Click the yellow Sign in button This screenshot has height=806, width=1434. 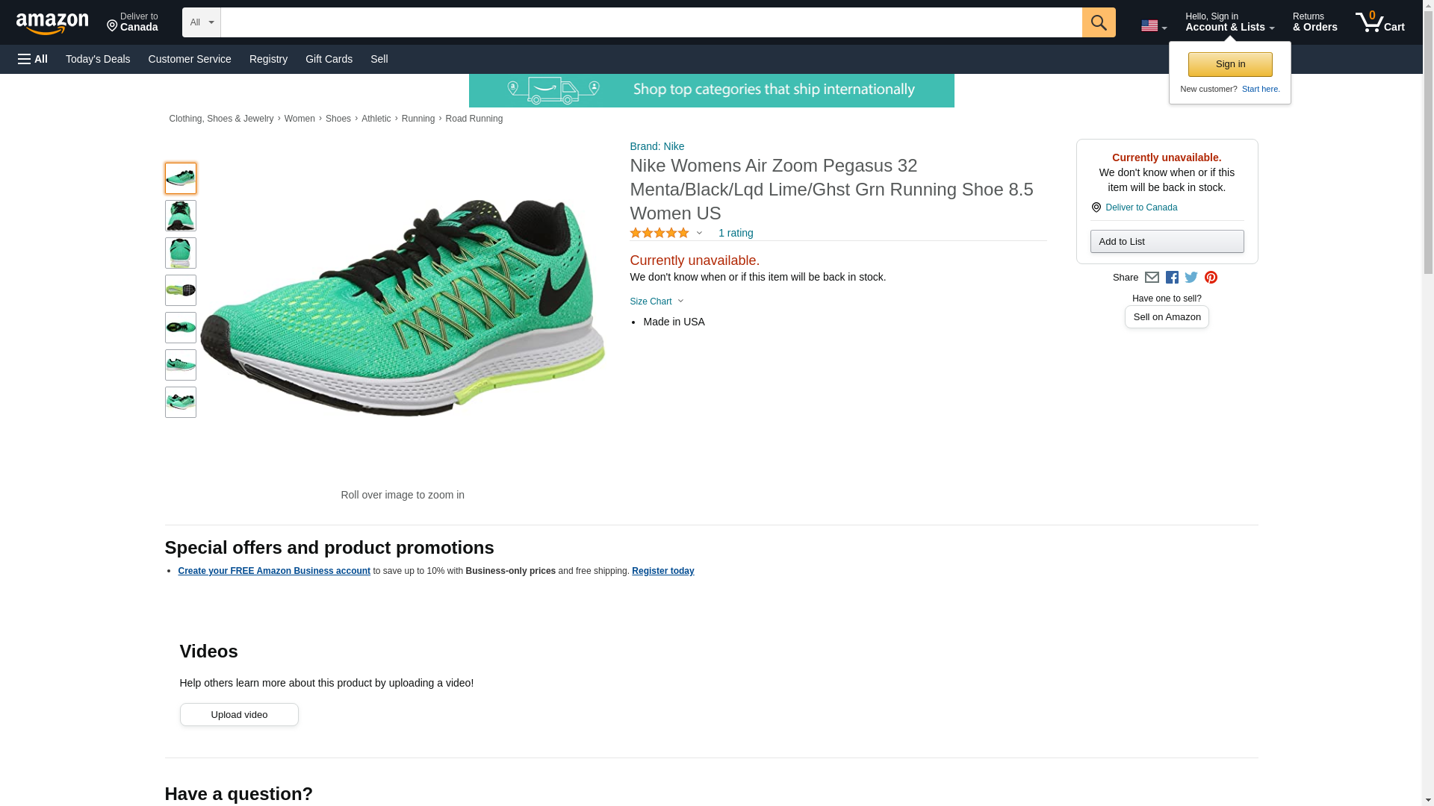pos(1229,64)
